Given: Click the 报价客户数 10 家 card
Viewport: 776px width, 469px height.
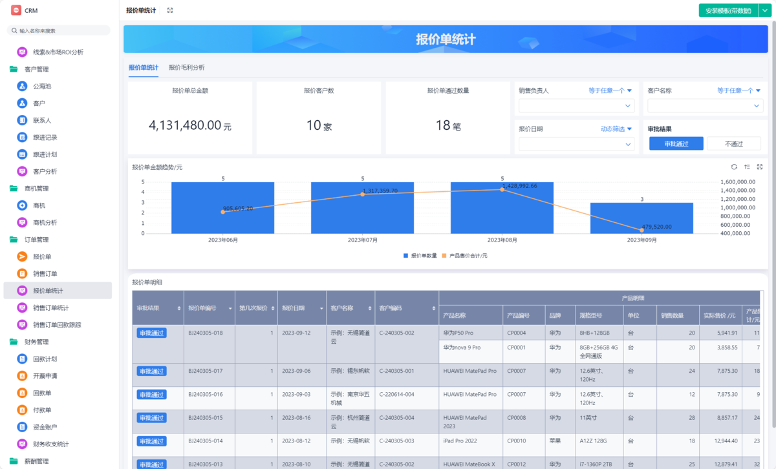Looking at the screenshot, I should click(x=319, y=118).
